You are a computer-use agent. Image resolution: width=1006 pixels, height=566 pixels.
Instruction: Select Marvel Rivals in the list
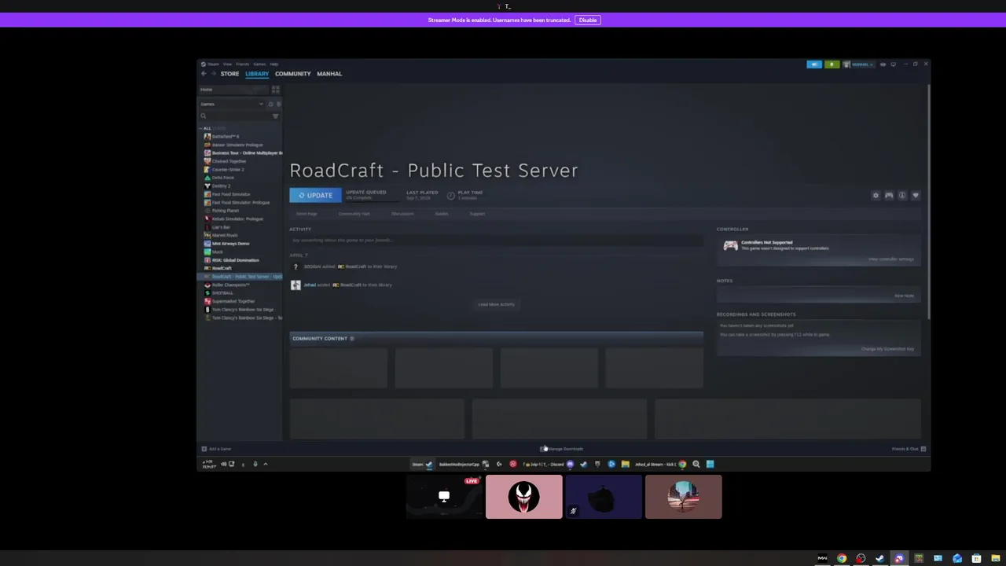[x=224, y=235]
